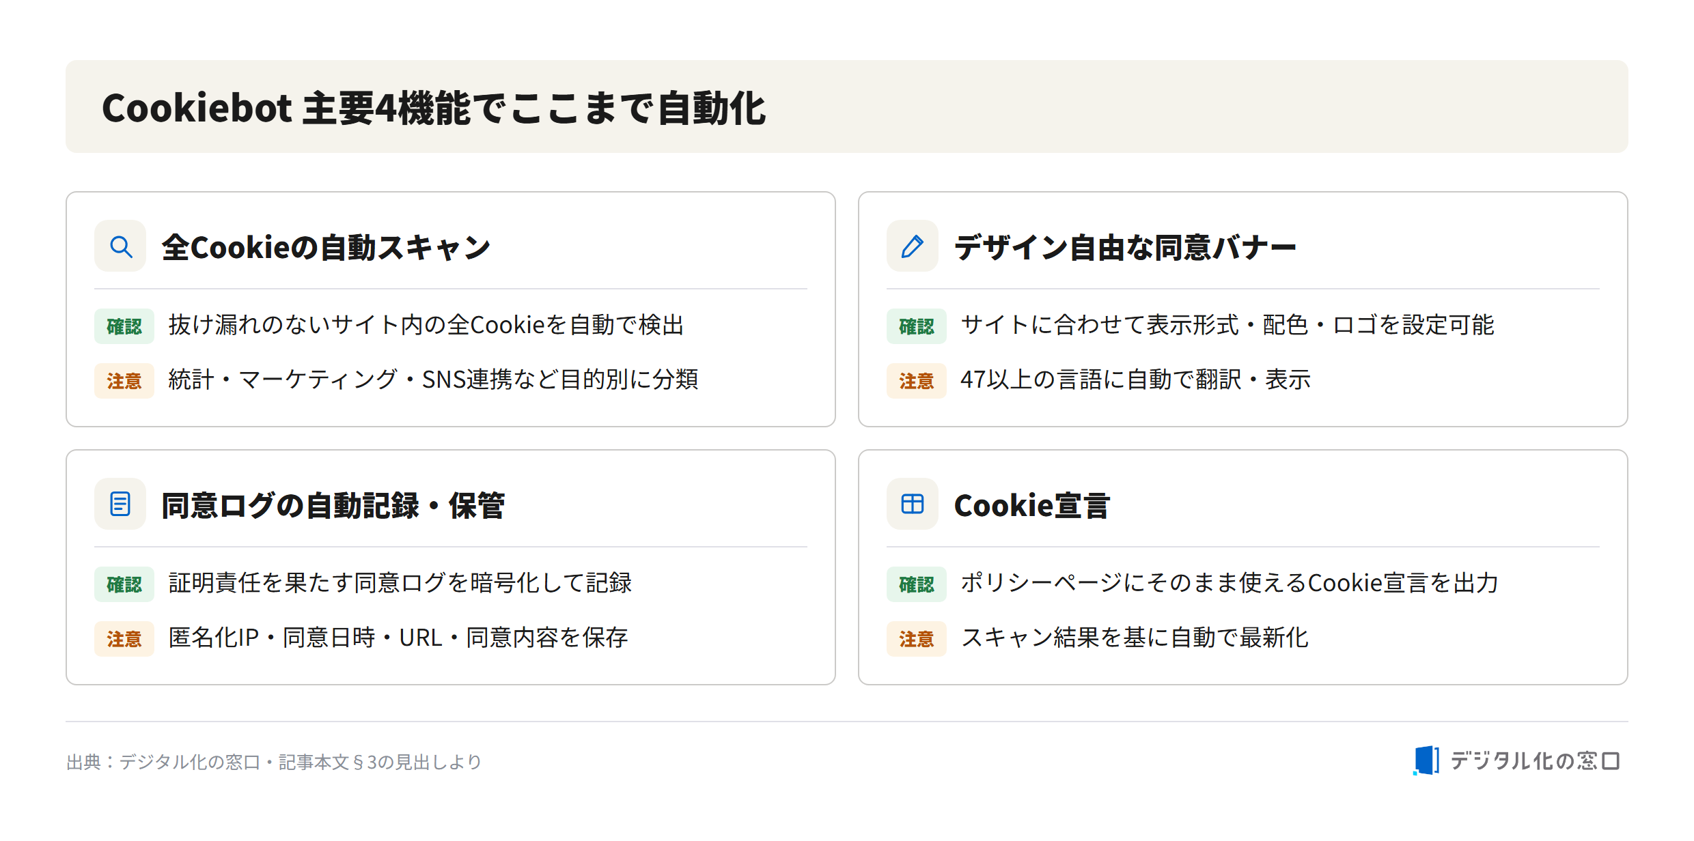Click the 表示形式・配色・ロゴを設定可能 line
The image size is (1694, 841).
(1227, 325)
